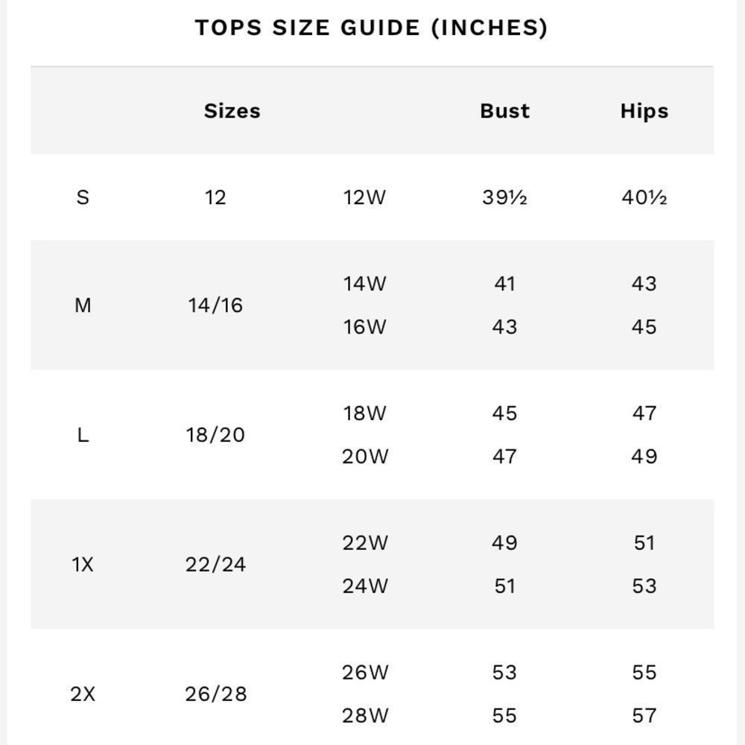Click the 39½ bust measurement
The height and width of the screenshot is (745, 745).
(x=504, y=197)
